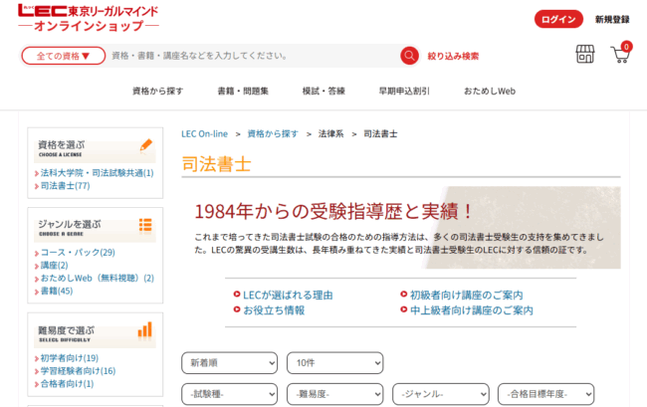647x407 pixels.
Task: Click the 司法書士 page heading
Action: 217,164
